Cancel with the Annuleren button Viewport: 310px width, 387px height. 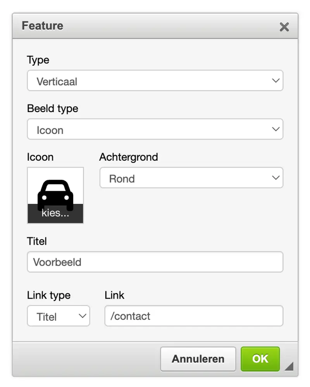pos(198,359)
